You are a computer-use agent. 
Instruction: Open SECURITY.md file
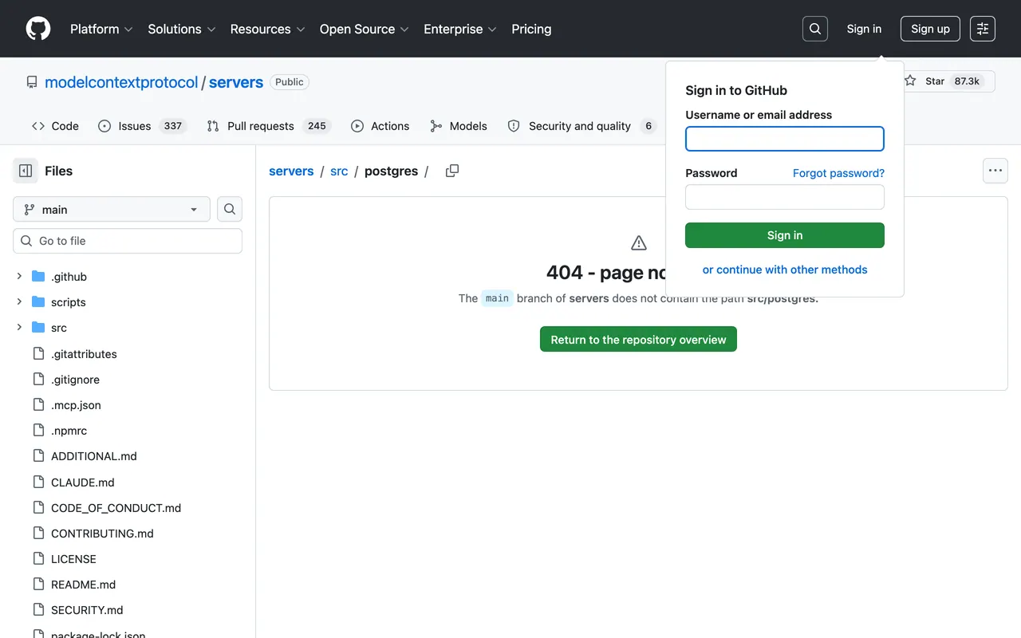87,610
